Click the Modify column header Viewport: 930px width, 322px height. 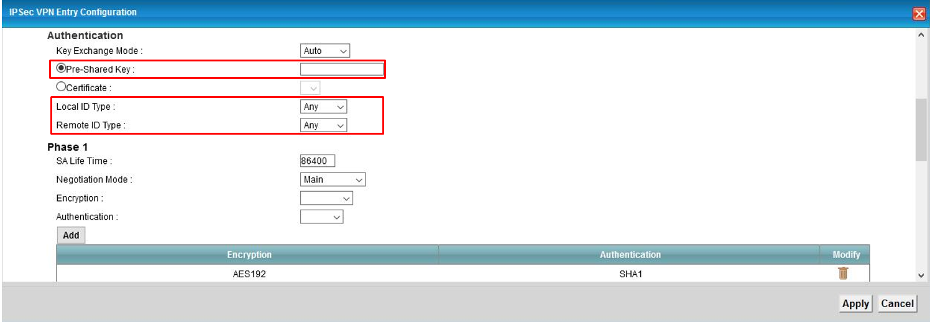pyautogui.click(x=845, y=255)
